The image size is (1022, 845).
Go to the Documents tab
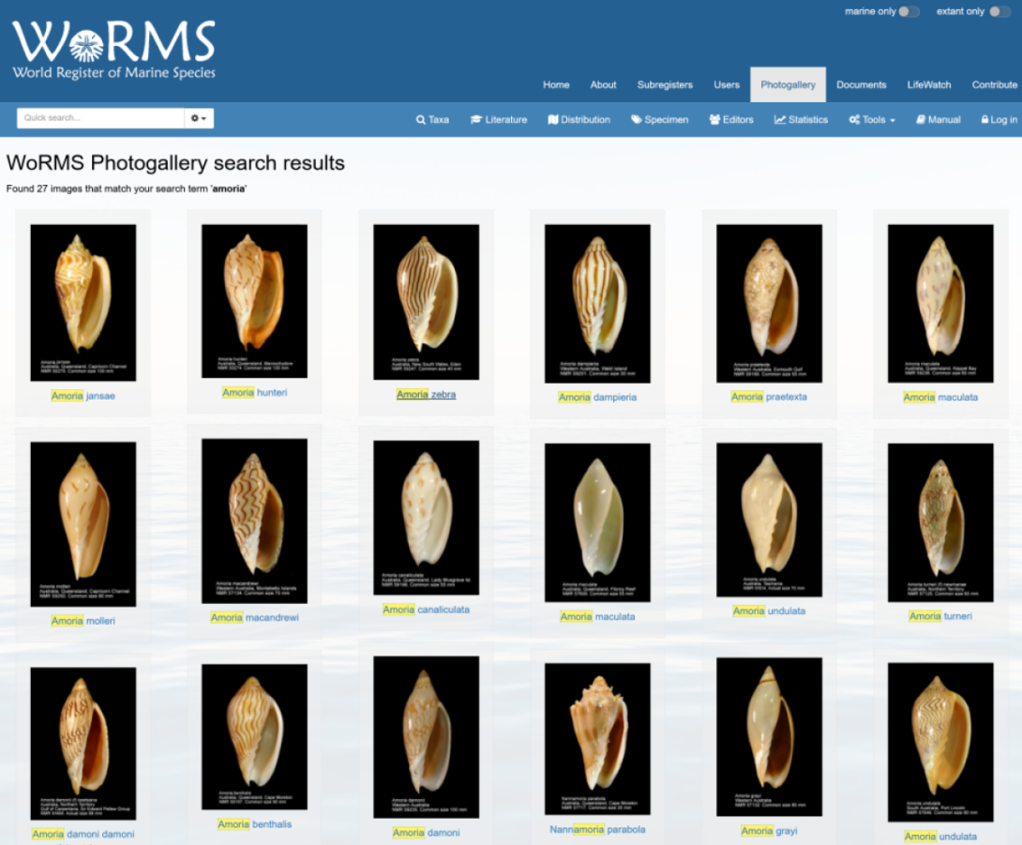861,84
